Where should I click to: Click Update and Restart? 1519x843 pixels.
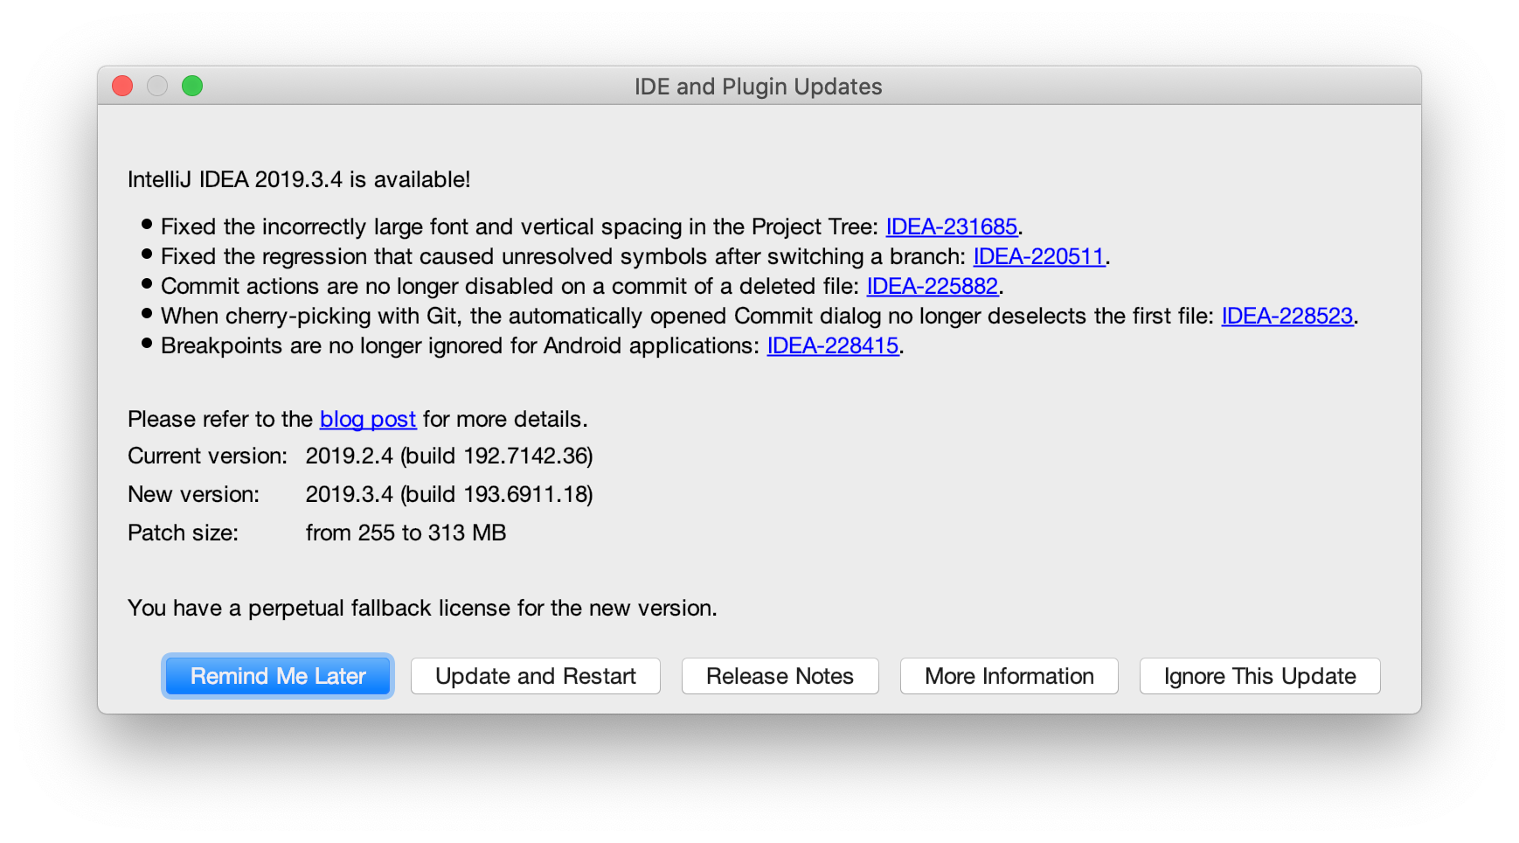535,675
